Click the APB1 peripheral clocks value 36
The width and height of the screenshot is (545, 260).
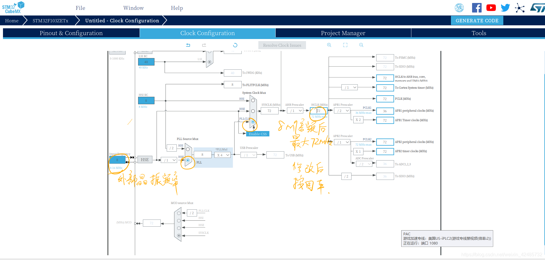(x=385, y=111)
